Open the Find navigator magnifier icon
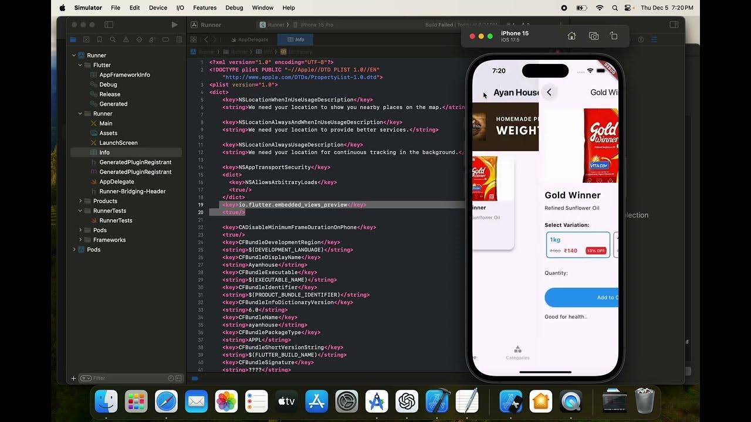Image resolution: width=751 pixels, height=422 pixels. [113, 40]
